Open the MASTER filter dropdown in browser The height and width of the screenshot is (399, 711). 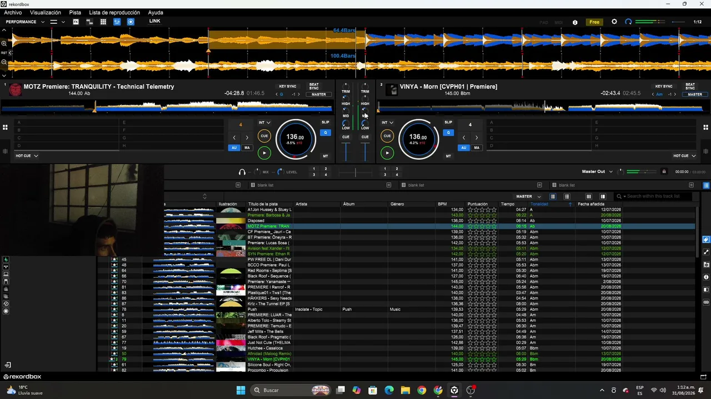point(528,196)
